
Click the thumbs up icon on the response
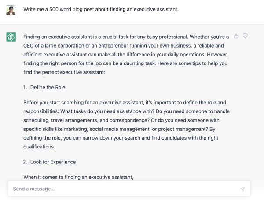[x=237, y=36]
